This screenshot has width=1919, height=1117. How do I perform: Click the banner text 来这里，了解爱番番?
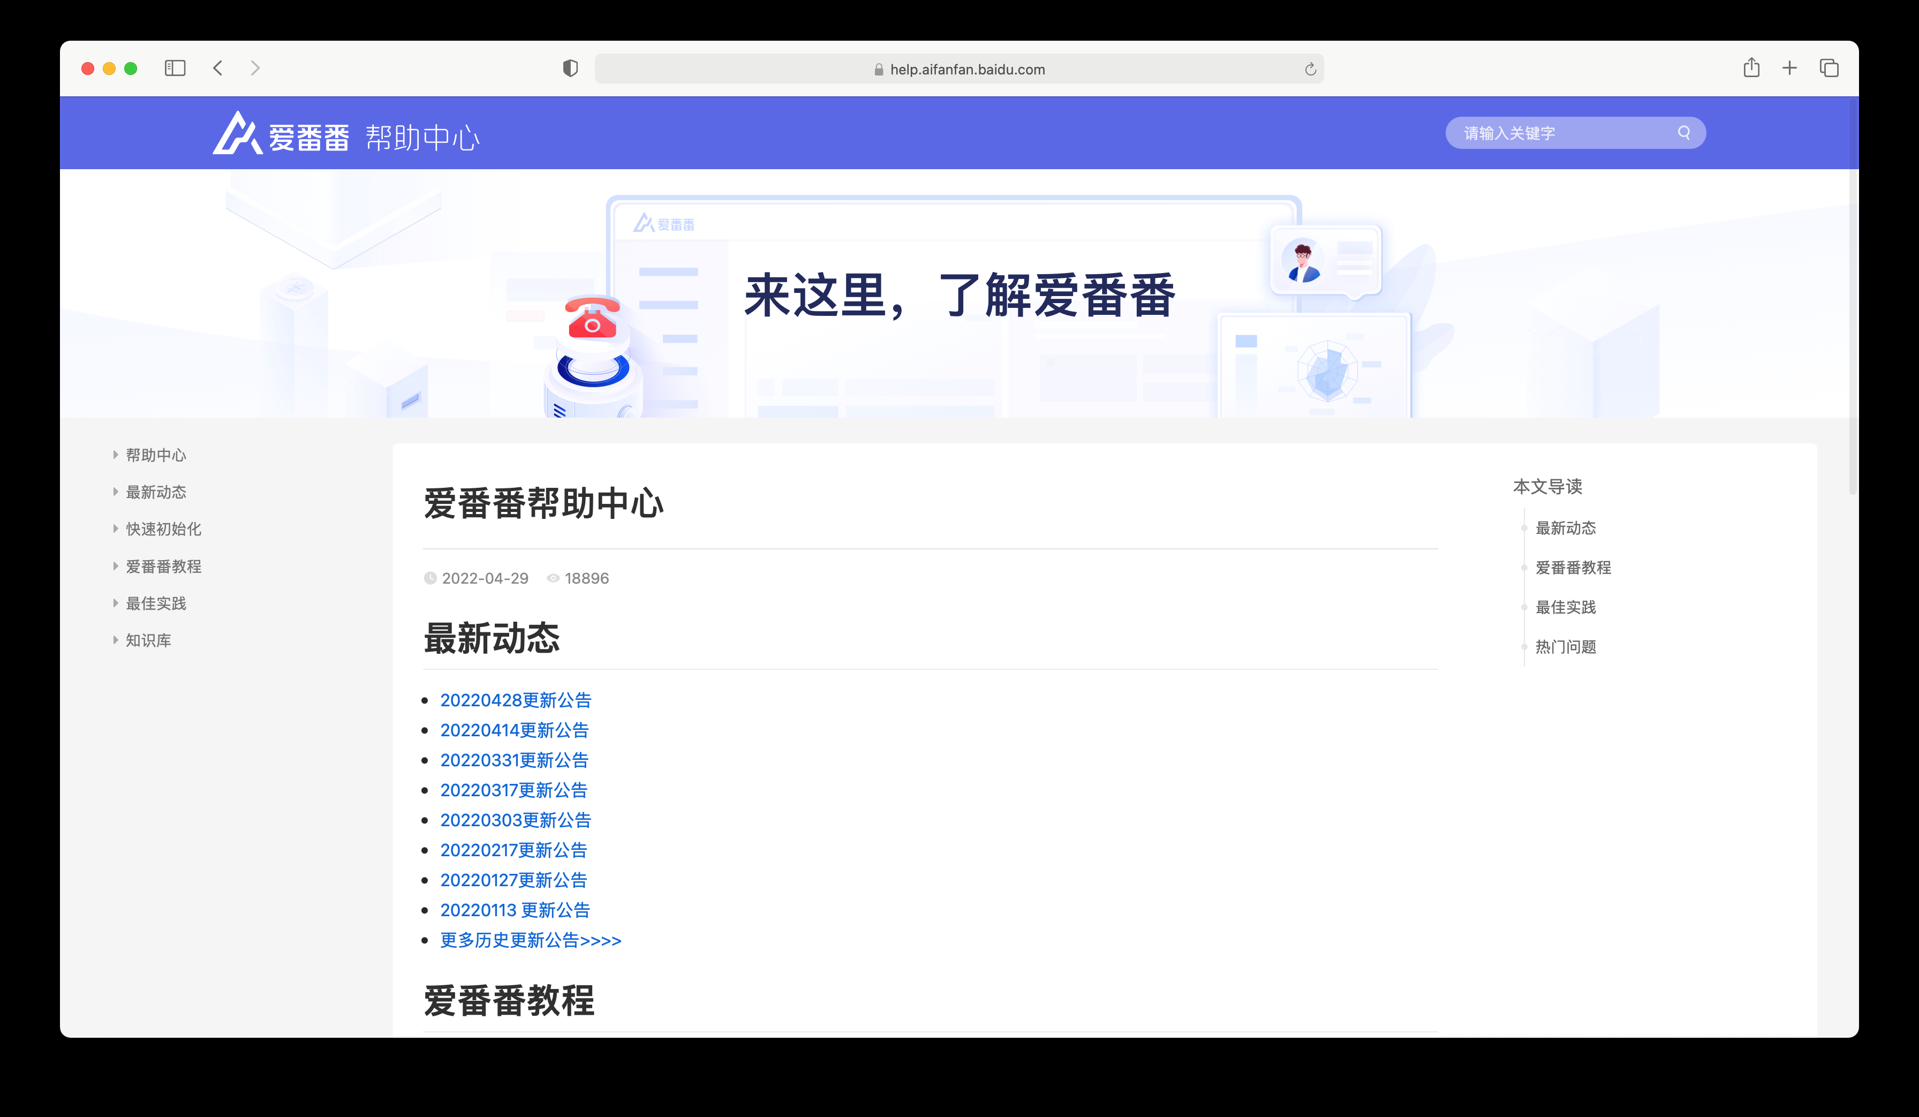(x=960, y=296)
